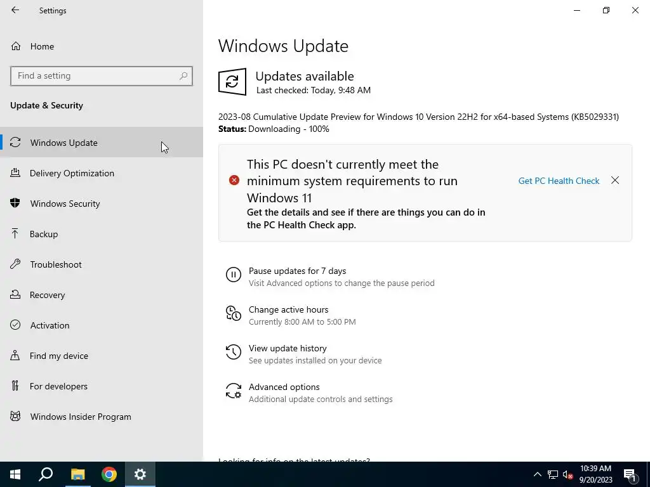Viewport: 650px width, 487px height.
Task: Go back using the Settings back arrow
Action: tap(15, 10)
